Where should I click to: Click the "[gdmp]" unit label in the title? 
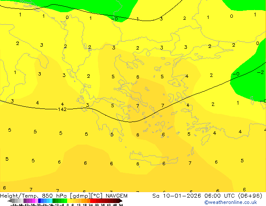(80, 196)
